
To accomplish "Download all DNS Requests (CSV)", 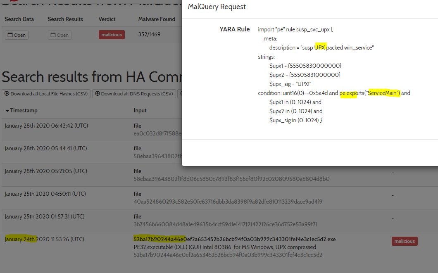I will pos(134,93).
